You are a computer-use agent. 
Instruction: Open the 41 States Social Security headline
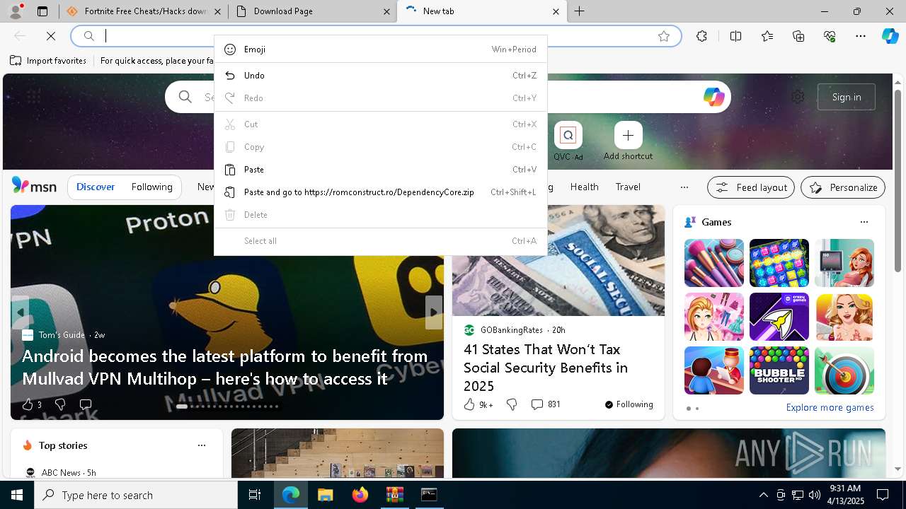coord(546,368)
